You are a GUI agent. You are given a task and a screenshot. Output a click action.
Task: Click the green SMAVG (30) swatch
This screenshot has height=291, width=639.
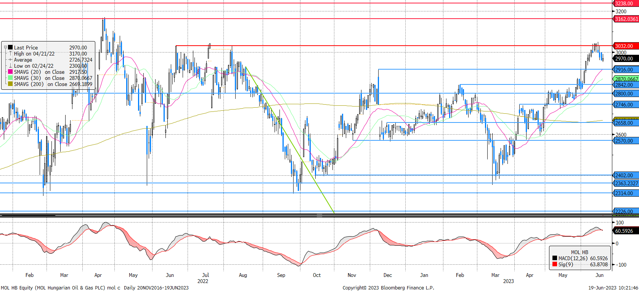click(x=10, y=78)
